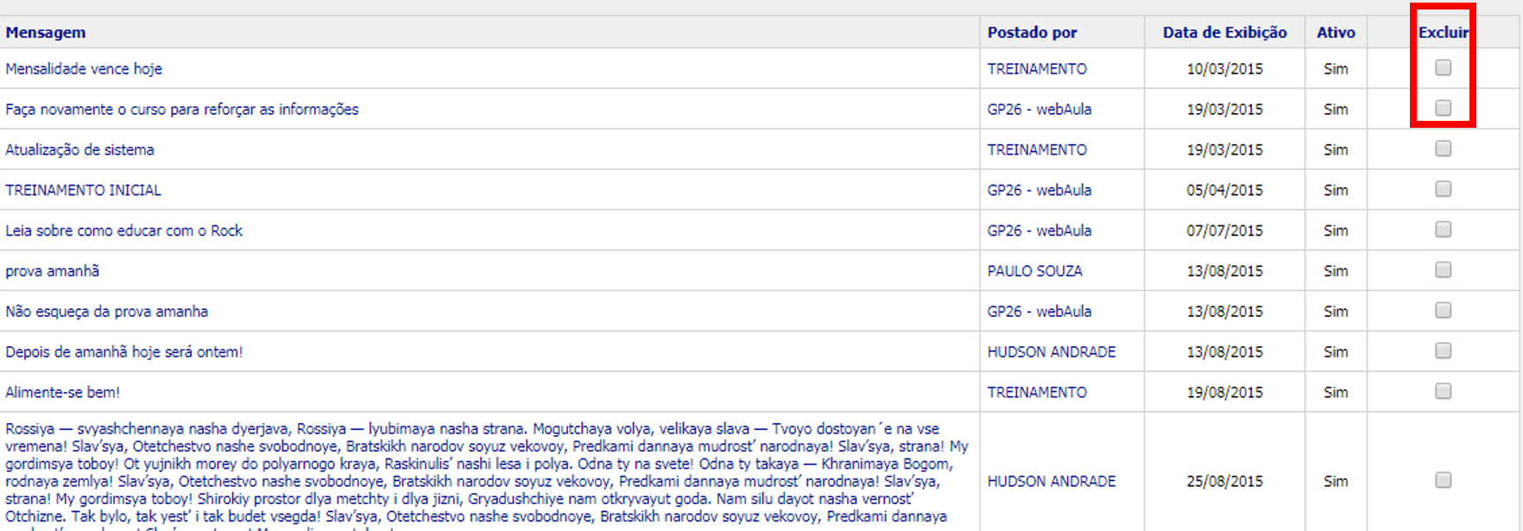Click the "Excluir" column header
This screenshot has height=531, width=1523.
click(x=1443, y=33)
